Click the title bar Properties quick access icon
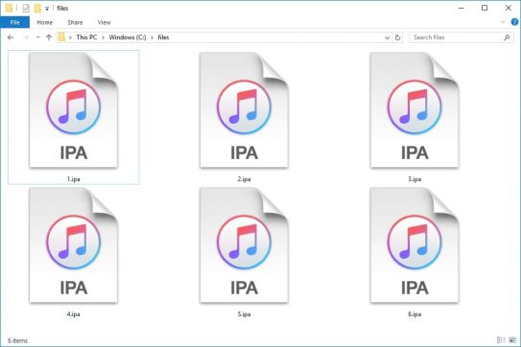Screen dimensions: 521x347 pos(26,9)
